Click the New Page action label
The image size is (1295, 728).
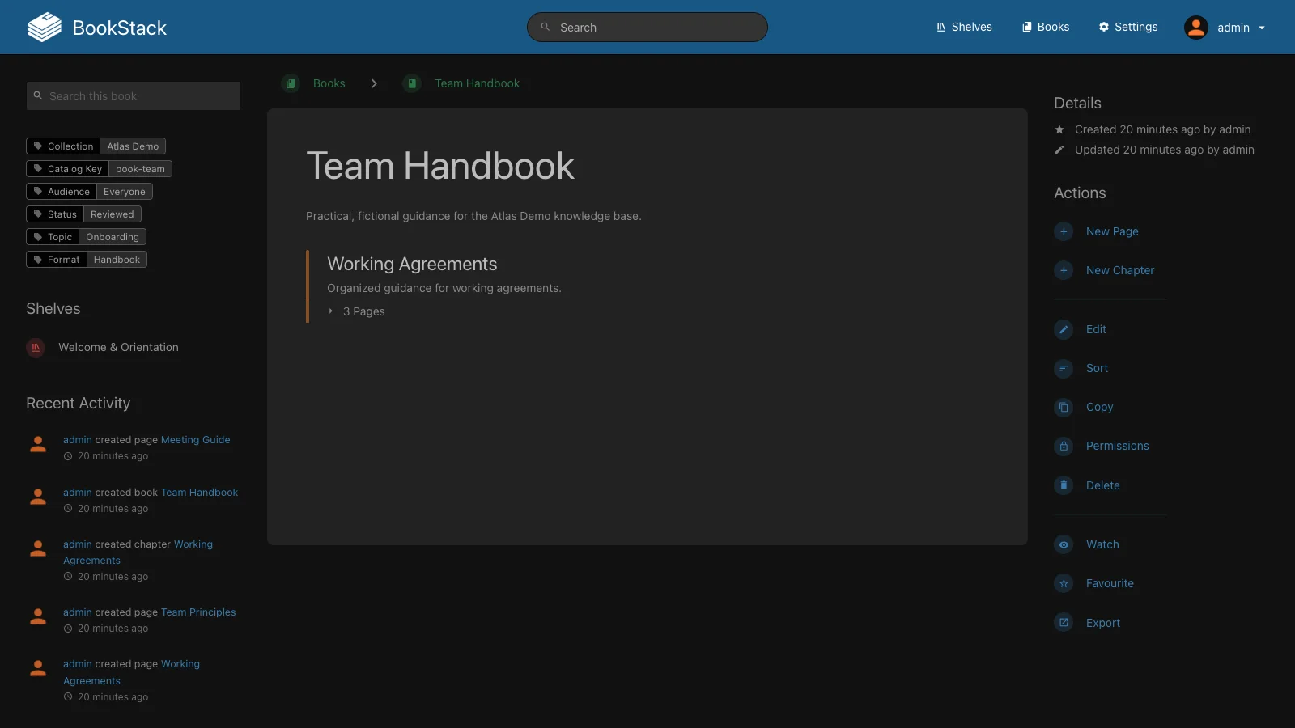click(1112, 231)
